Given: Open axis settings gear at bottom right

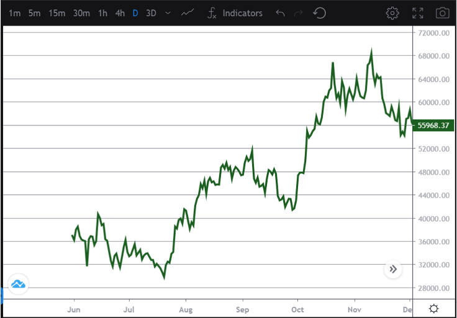Looking at the screenshot, I should [x=433, y=309].
